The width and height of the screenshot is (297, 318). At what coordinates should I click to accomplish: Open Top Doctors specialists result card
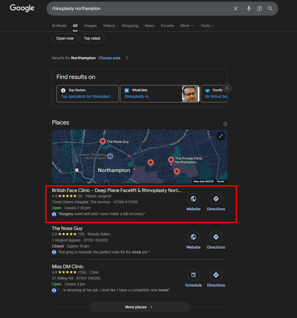88,94
